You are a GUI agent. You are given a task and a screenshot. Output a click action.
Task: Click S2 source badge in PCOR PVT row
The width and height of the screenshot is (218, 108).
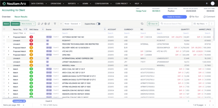[48, 40]
